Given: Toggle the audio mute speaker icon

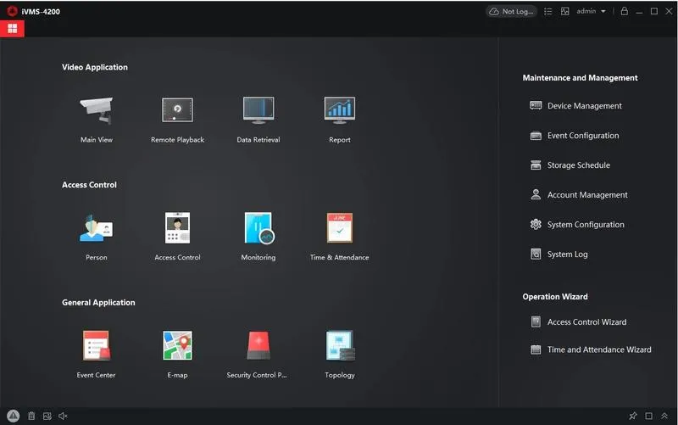Looking at the screenshot, I should tap(64, 416).
